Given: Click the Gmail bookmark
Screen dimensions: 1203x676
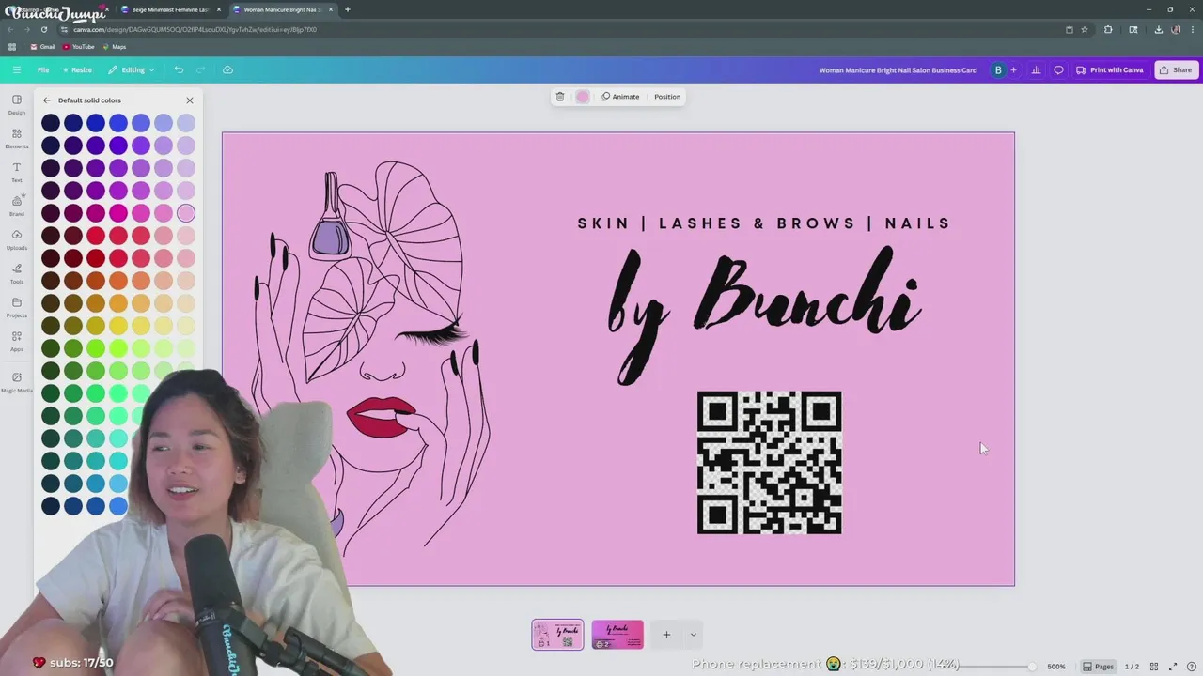Looking at the screenshot, I should tap(42, 47).
